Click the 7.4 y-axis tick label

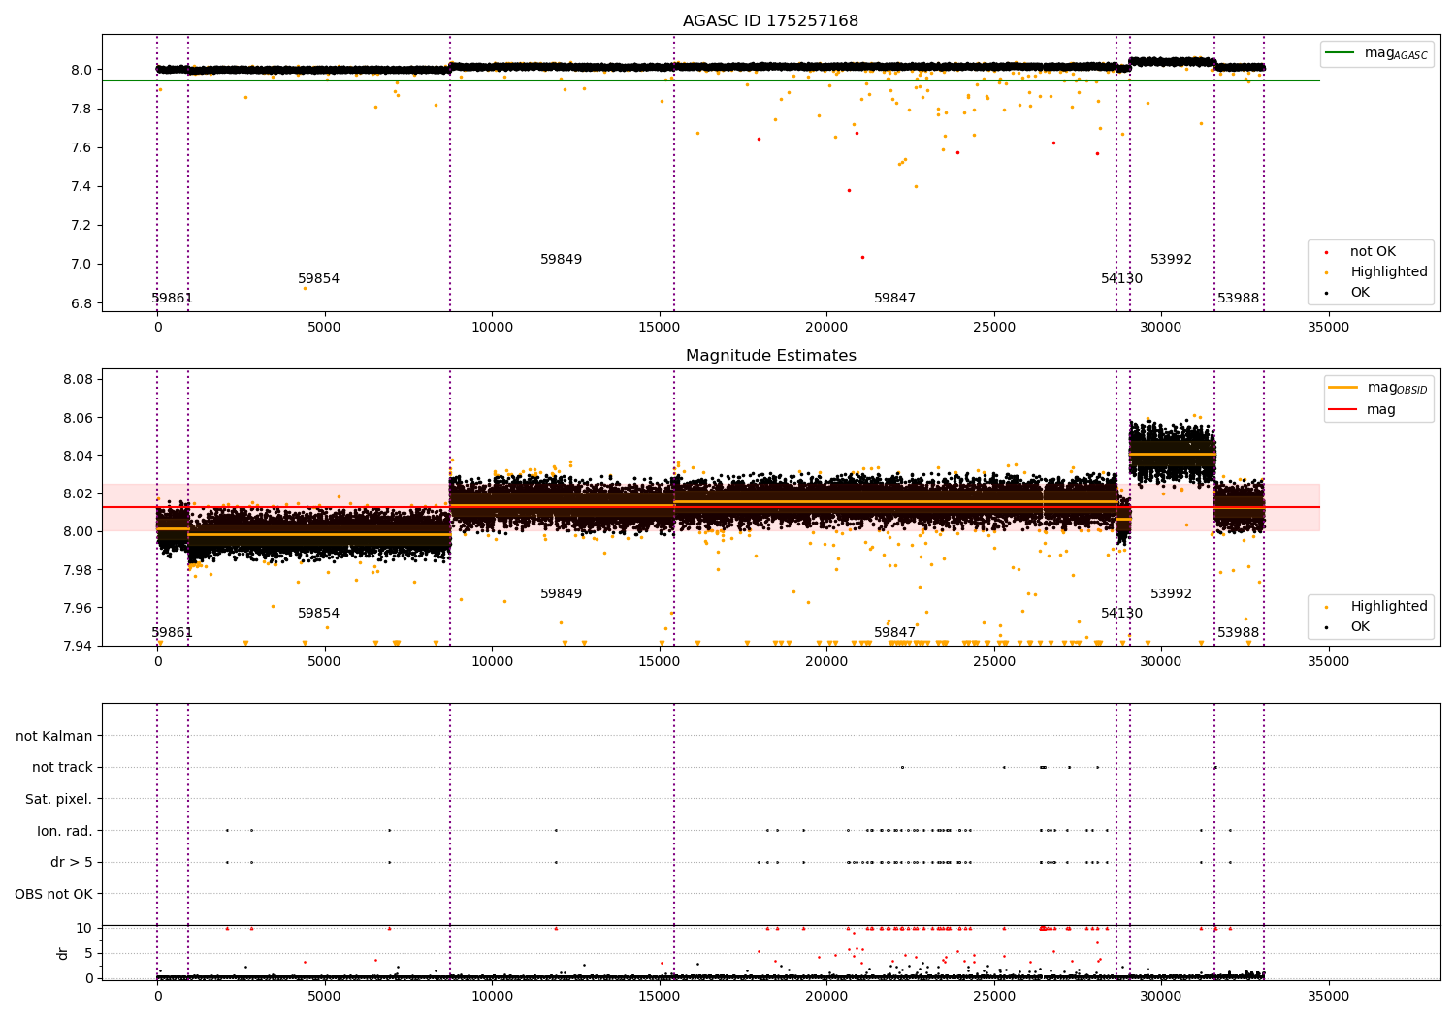point(81,187)
